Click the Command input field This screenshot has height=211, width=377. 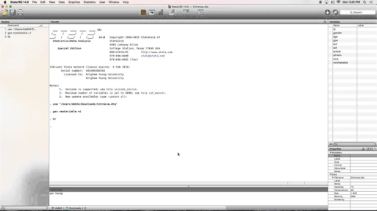pos(188,198)
